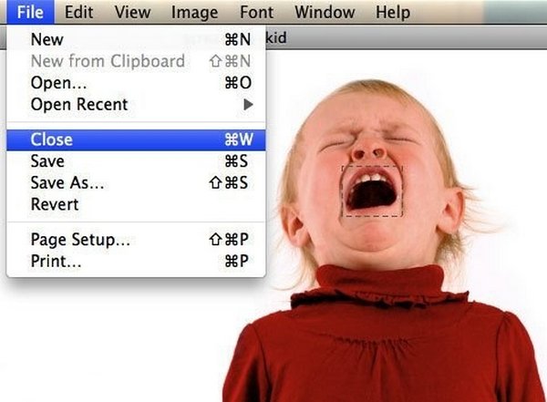Select Save in the File menu
Viewport: 547px width, 402px height.
coord(136,161)
